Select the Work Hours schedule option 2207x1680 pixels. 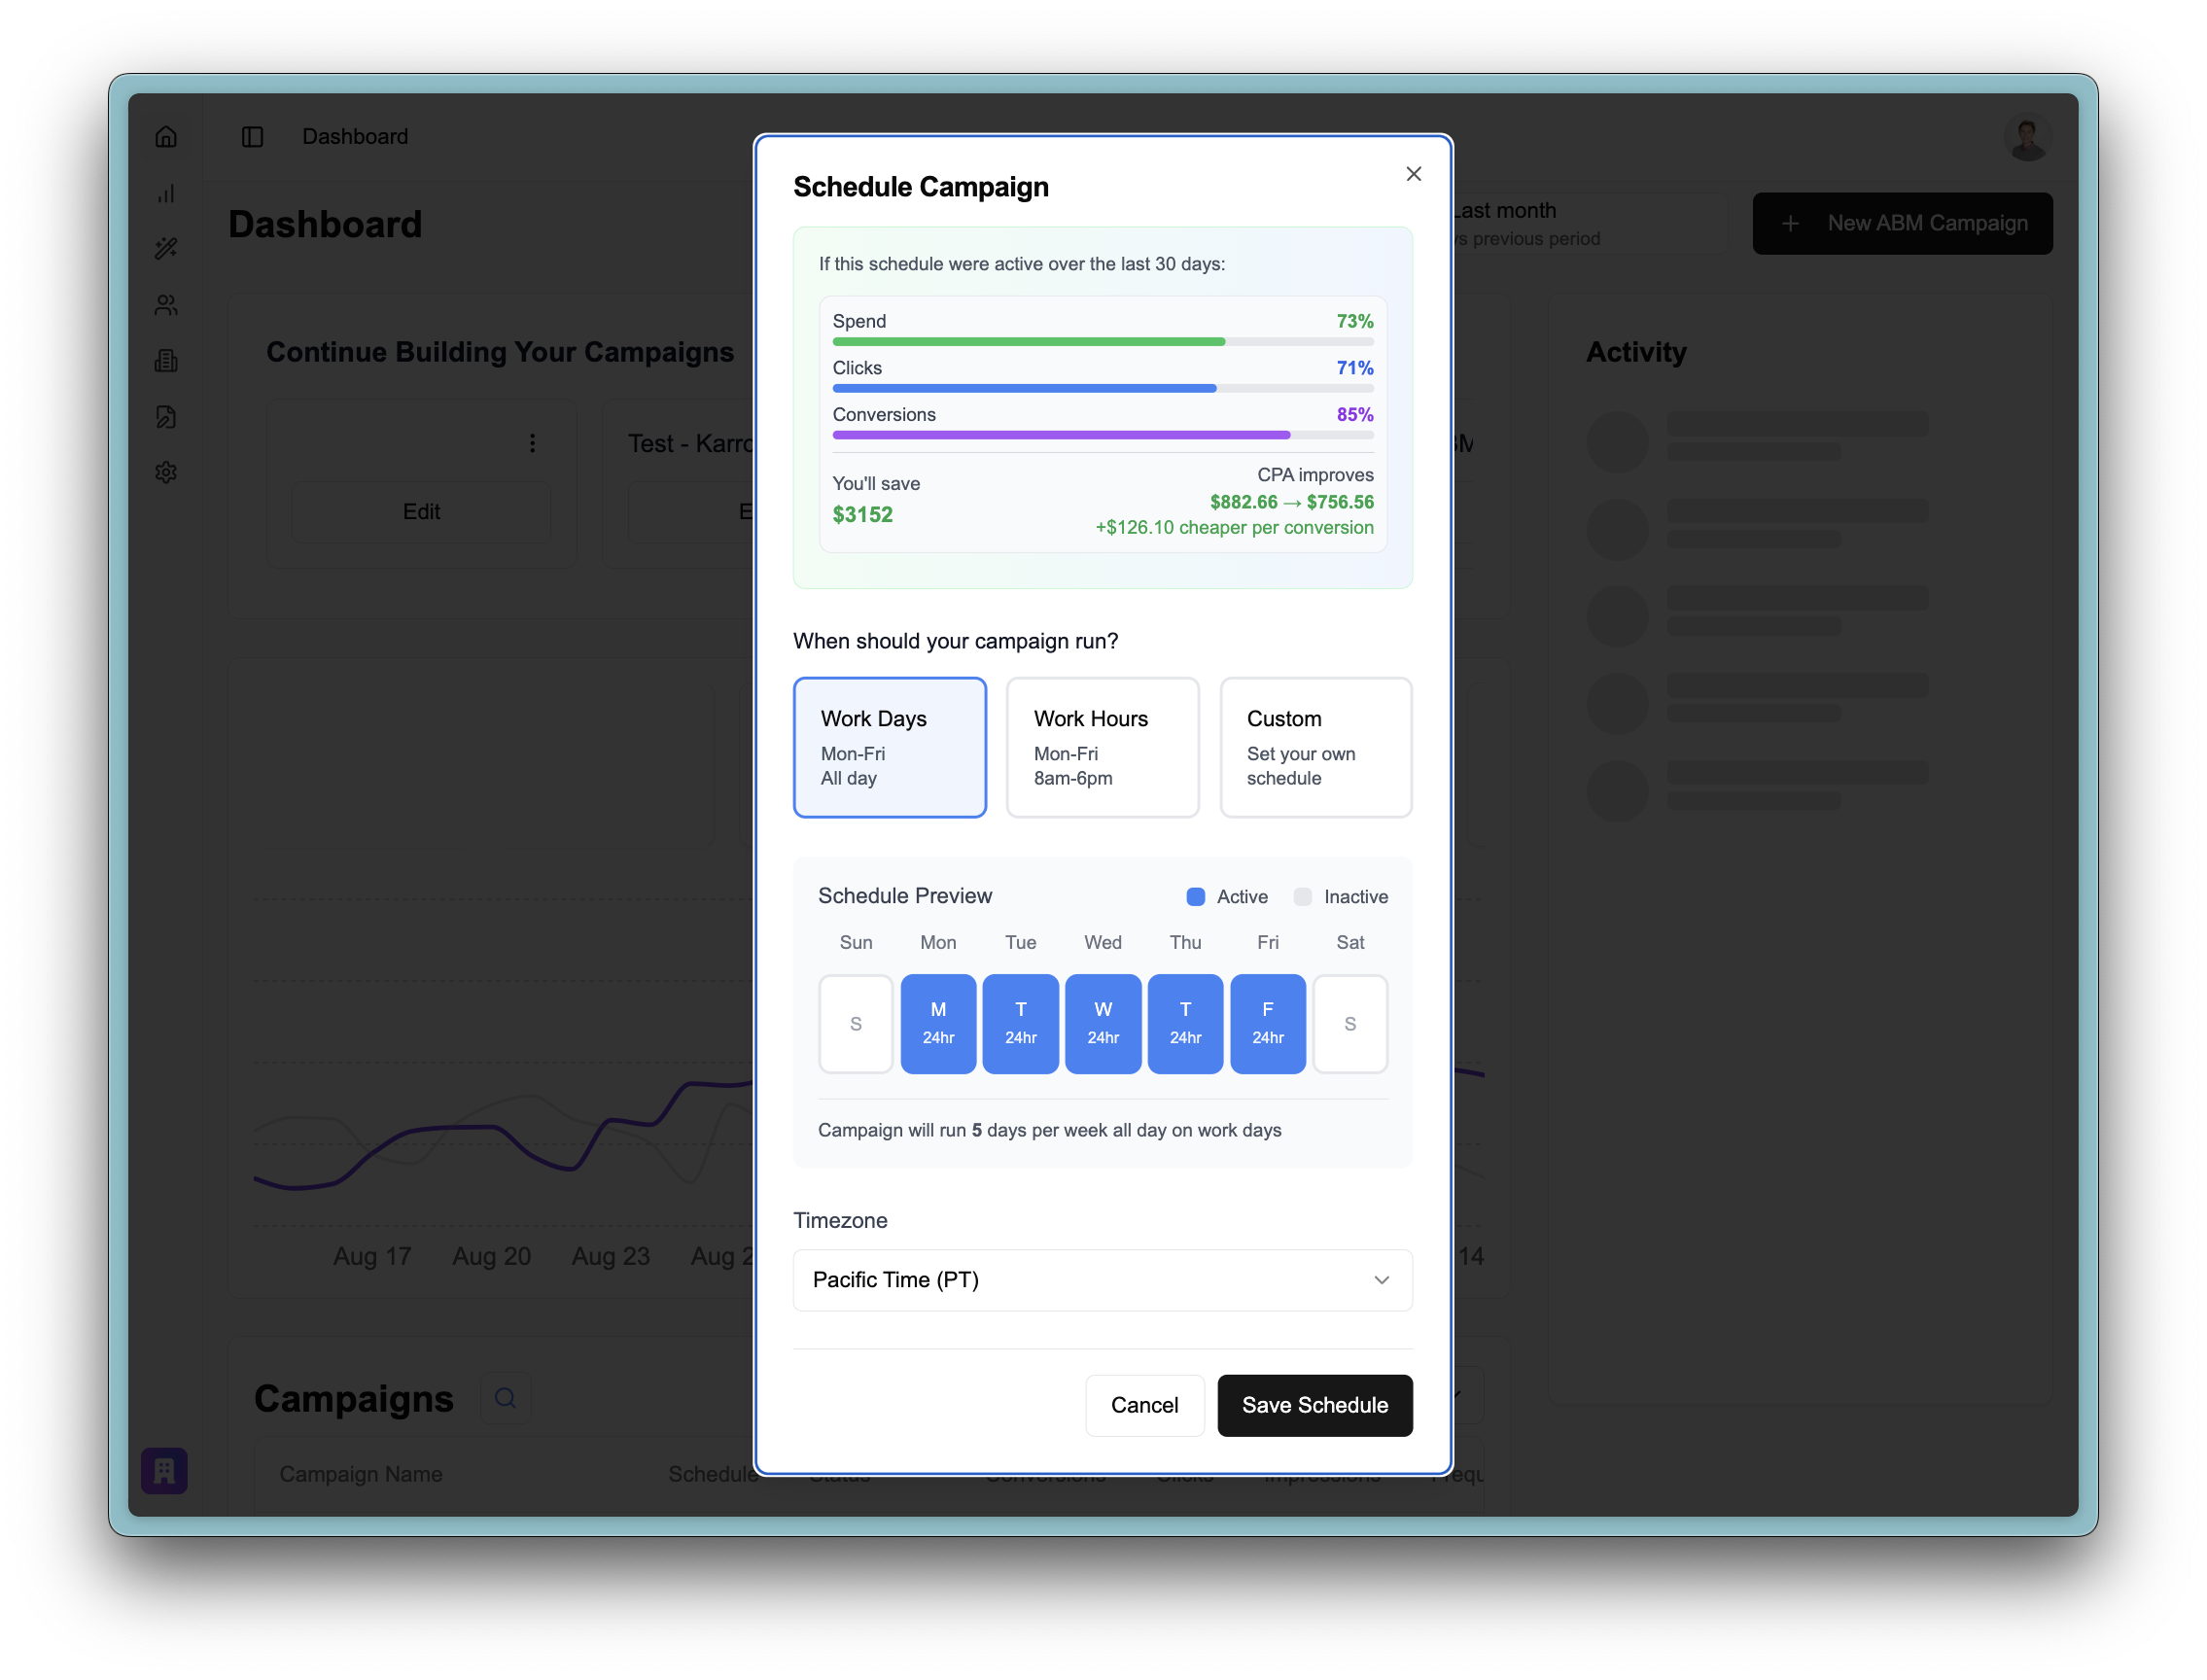[1102, 747]
